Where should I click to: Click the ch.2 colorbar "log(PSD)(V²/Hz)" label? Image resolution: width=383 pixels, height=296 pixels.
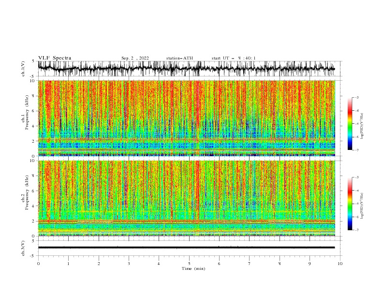tap(362, 206)
